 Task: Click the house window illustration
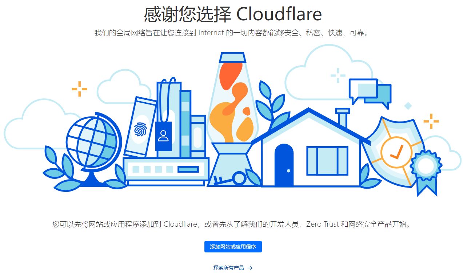(x=327, y=161)
